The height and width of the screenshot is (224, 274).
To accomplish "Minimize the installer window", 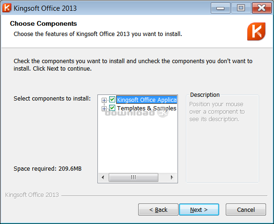I will pyautogui.click(x=220, y=8).
